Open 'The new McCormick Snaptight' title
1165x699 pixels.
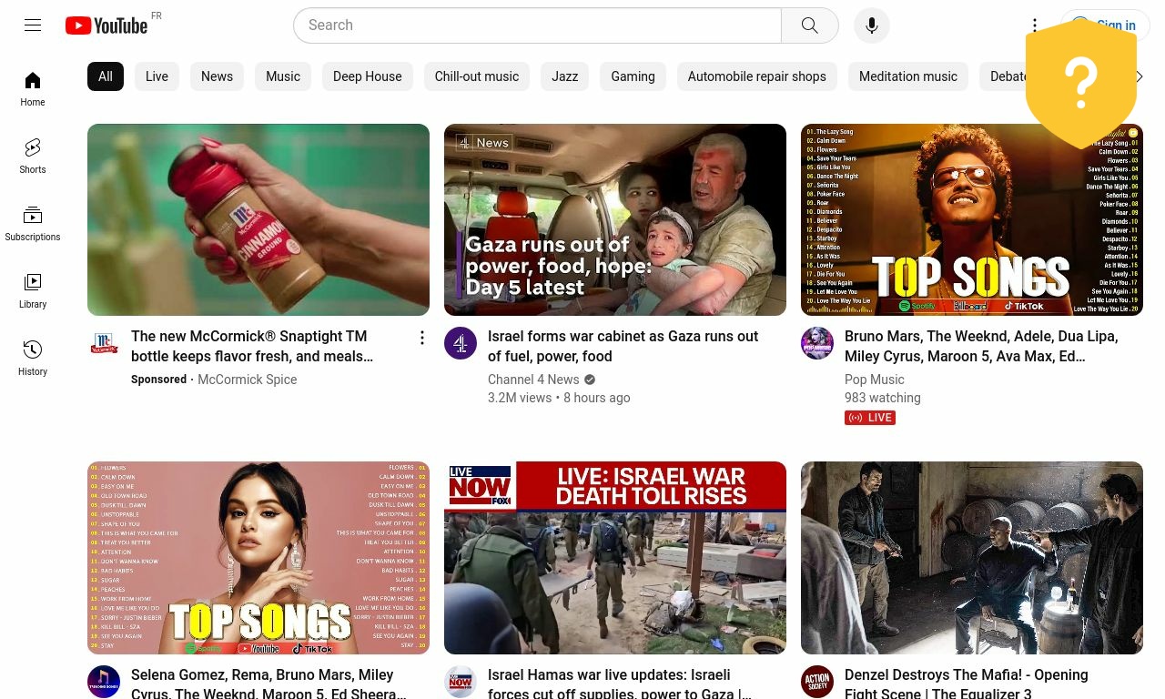coord(252,346)
